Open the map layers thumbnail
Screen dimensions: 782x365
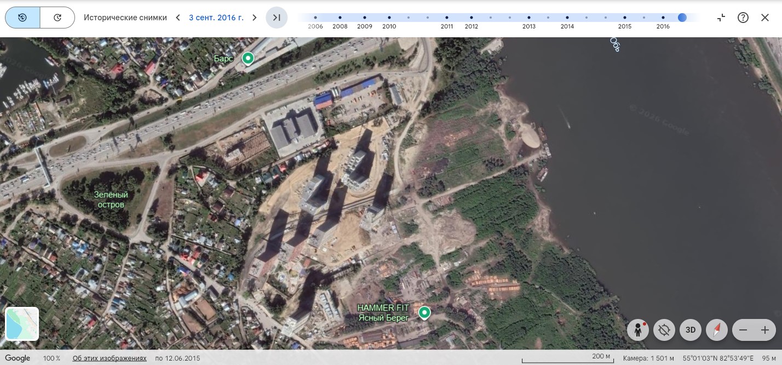pyautogui.click(x=22, y=324)
